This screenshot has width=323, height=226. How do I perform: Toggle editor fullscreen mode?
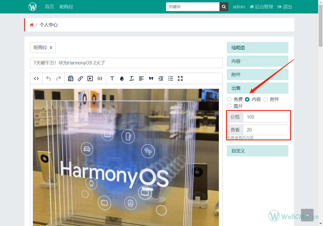tap(180, 78)
